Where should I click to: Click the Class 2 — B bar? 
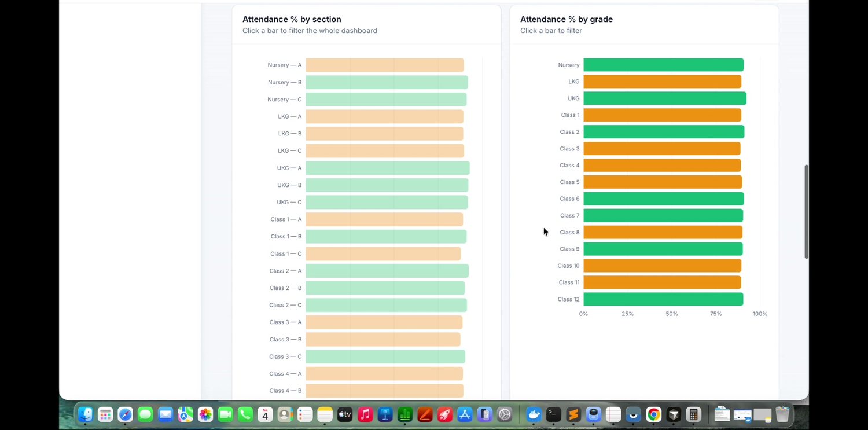[385, 288]
